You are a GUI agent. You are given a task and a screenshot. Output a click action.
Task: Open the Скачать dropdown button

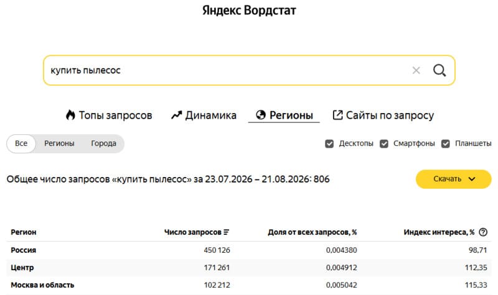click(454, 179)
